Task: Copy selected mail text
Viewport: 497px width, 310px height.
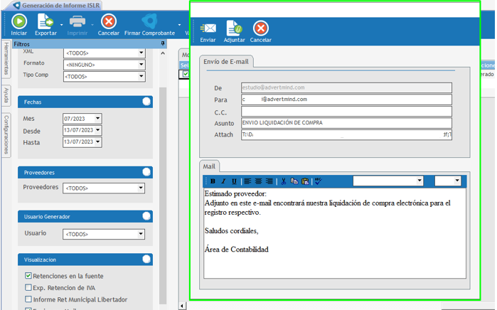Action: [294, 181]
